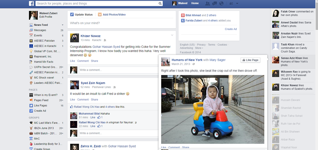Like Syed Zain Najam's post
This screenshot has height=150, width=318.
tap(72, 100)
